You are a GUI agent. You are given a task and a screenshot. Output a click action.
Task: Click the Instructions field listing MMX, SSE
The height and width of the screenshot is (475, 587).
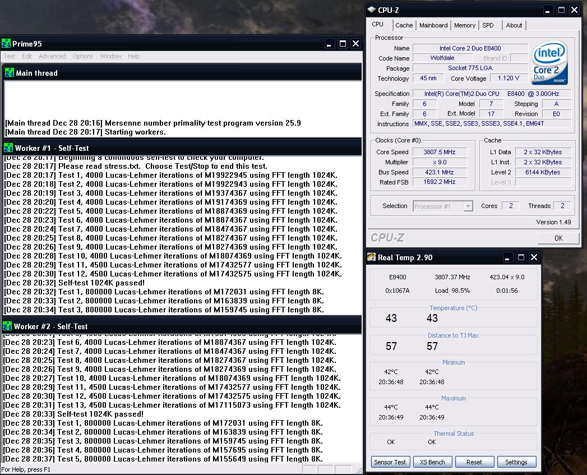(492, 123)
